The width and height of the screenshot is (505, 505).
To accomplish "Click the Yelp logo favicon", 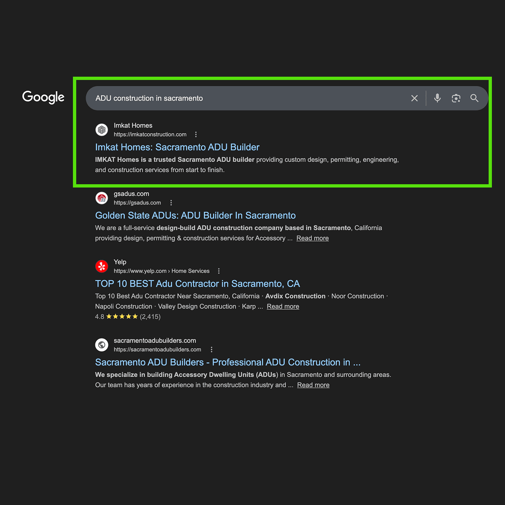I will (102, 267).
